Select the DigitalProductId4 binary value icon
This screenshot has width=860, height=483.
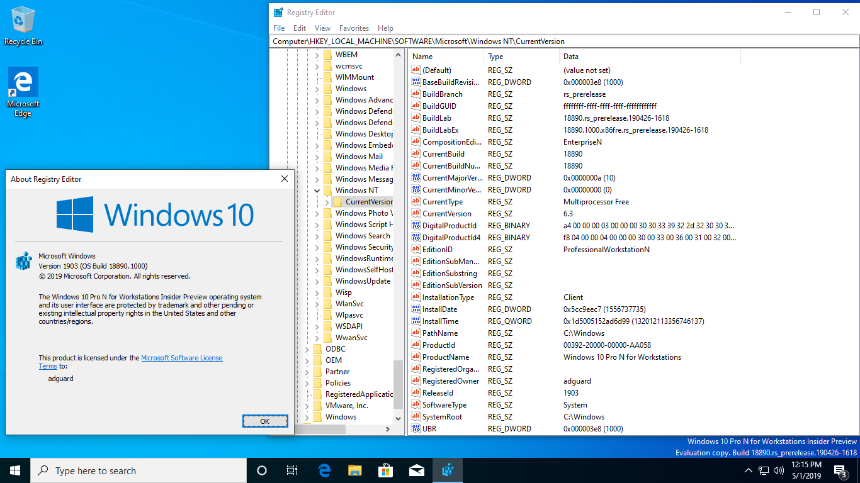tap(416, 238)
